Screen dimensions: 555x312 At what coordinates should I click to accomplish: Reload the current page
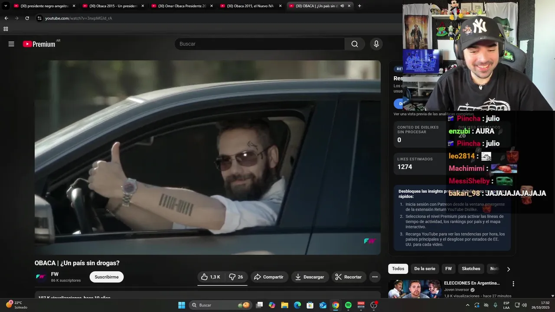click(x=27, y=18)
